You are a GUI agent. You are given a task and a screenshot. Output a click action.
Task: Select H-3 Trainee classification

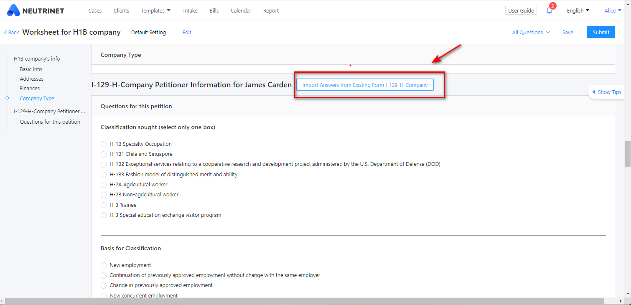104,205
